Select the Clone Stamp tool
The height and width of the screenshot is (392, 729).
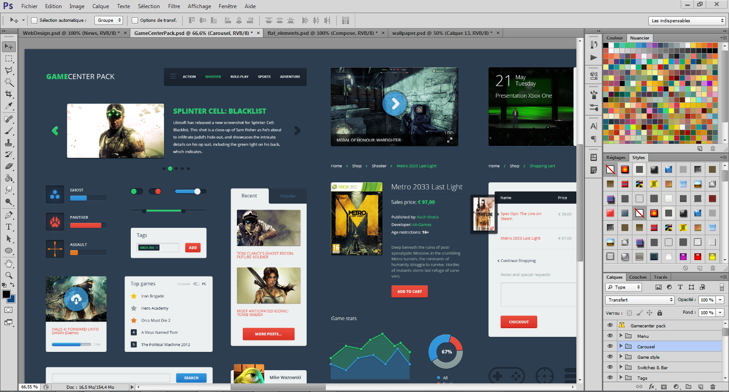[9, 143]
